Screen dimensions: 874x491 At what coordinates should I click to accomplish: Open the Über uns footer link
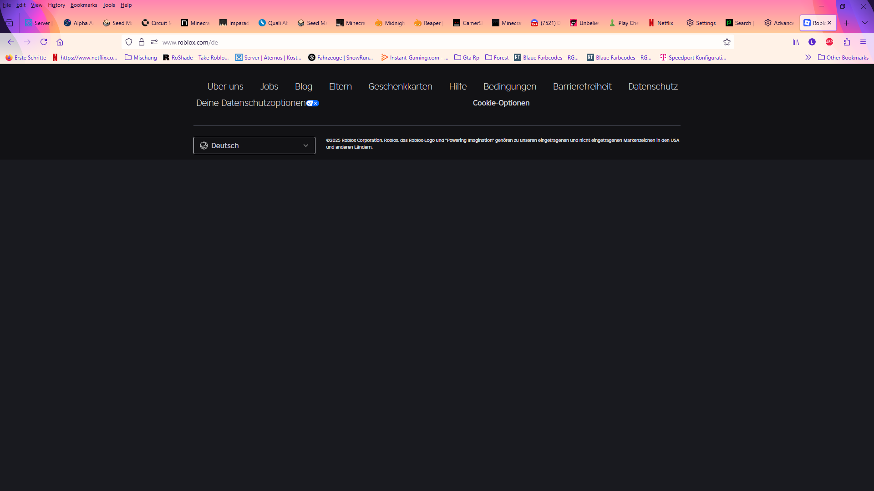click(225, 86)
